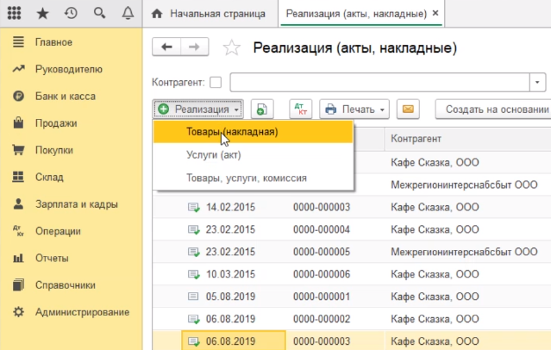Select Товары (накладная) menu item
Screen dimensions: 551x350
coord(231,132)
